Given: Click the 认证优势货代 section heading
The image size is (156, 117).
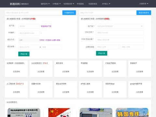Looking at the screenshot, I should tap(12, 102).
